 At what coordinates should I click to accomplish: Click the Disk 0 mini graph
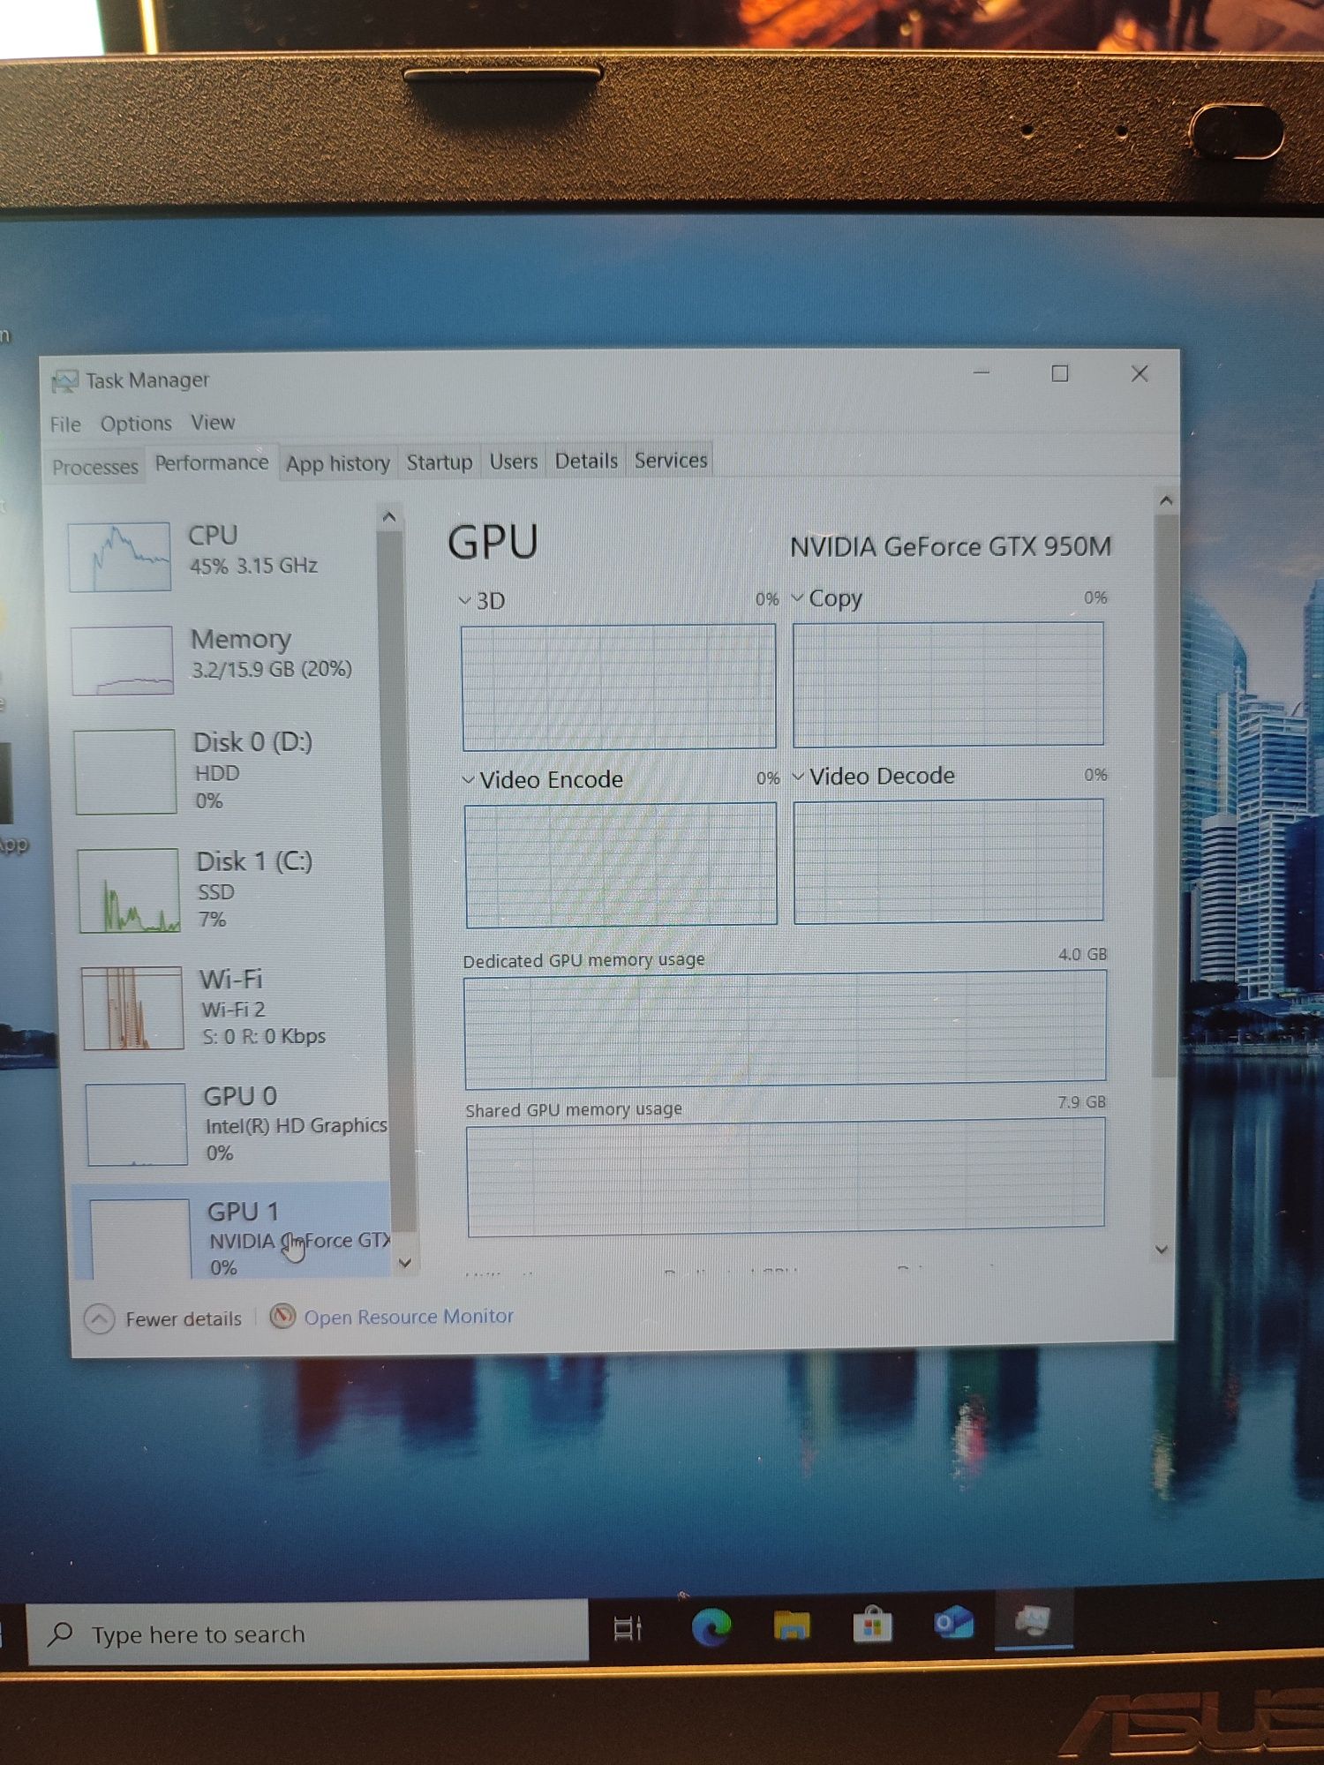pos(125,771)
